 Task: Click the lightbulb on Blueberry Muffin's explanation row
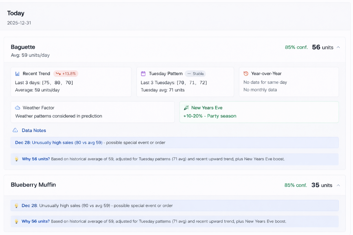(17, 221)
